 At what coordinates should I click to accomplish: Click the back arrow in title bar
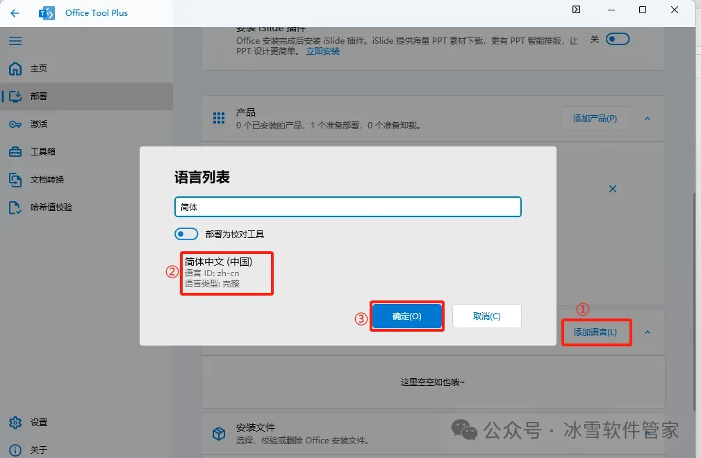[15, 13]
